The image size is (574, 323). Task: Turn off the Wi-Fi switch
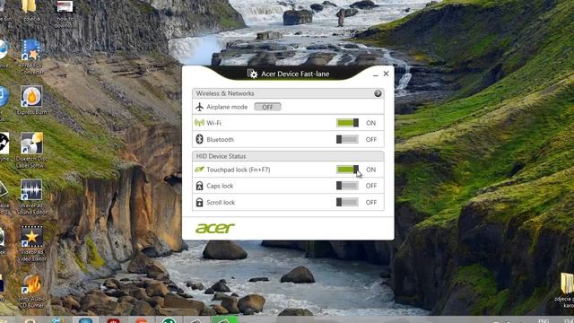347,123
